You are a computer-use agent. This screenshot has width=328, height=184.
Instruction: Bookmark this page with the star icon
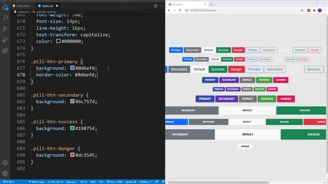[302, 10]
